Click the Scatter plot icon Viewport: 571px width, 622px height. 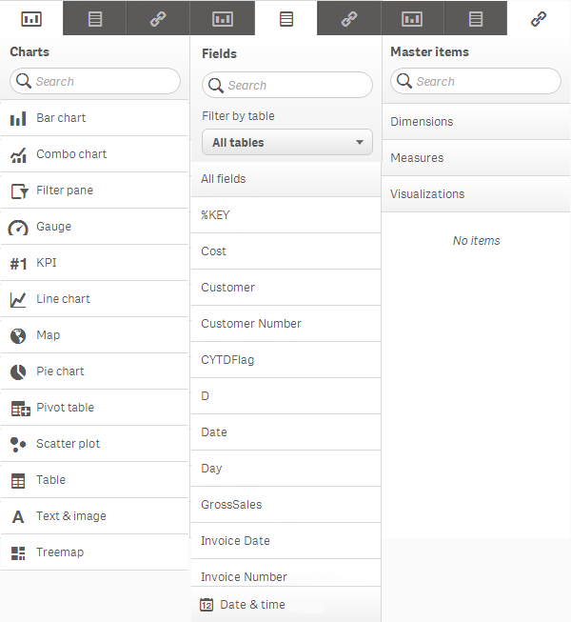pyautogui.click(x=18, y=445)
